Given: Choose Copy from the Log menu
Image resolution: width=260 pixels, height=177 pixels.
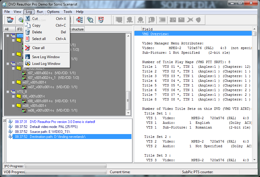Looking at the screenshot, I should [x=47, y=25].
